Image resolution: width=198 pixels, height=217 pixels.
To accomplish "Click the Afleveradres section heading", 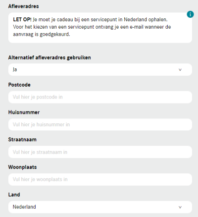I will [x=24, y=6].
